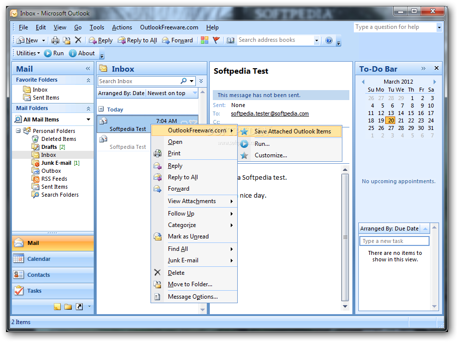The height and width of the screenshot is (342, 458).
Task: Click the Run toolbar button
Action: click(54, 53)
